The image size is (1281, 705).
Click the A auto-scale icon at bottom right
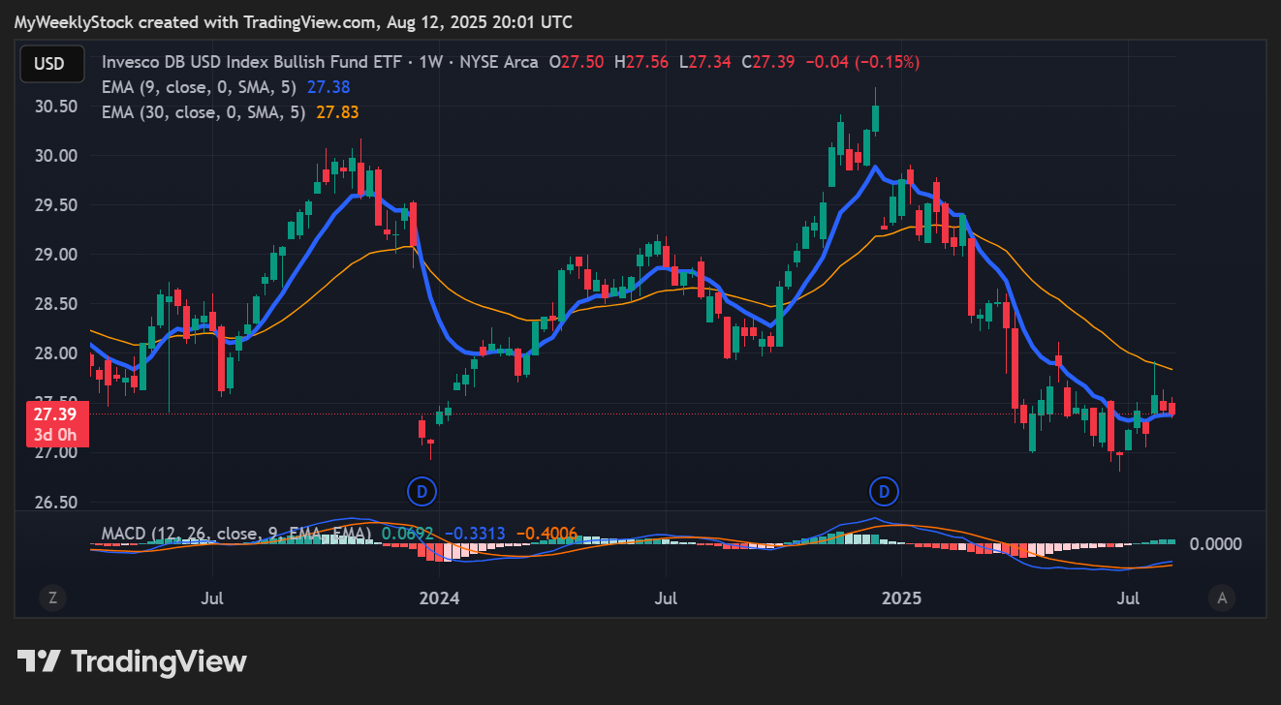click(x=1222, y=598)
